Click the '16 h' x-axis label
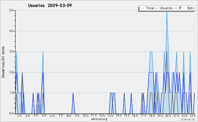 pos(135,116)
